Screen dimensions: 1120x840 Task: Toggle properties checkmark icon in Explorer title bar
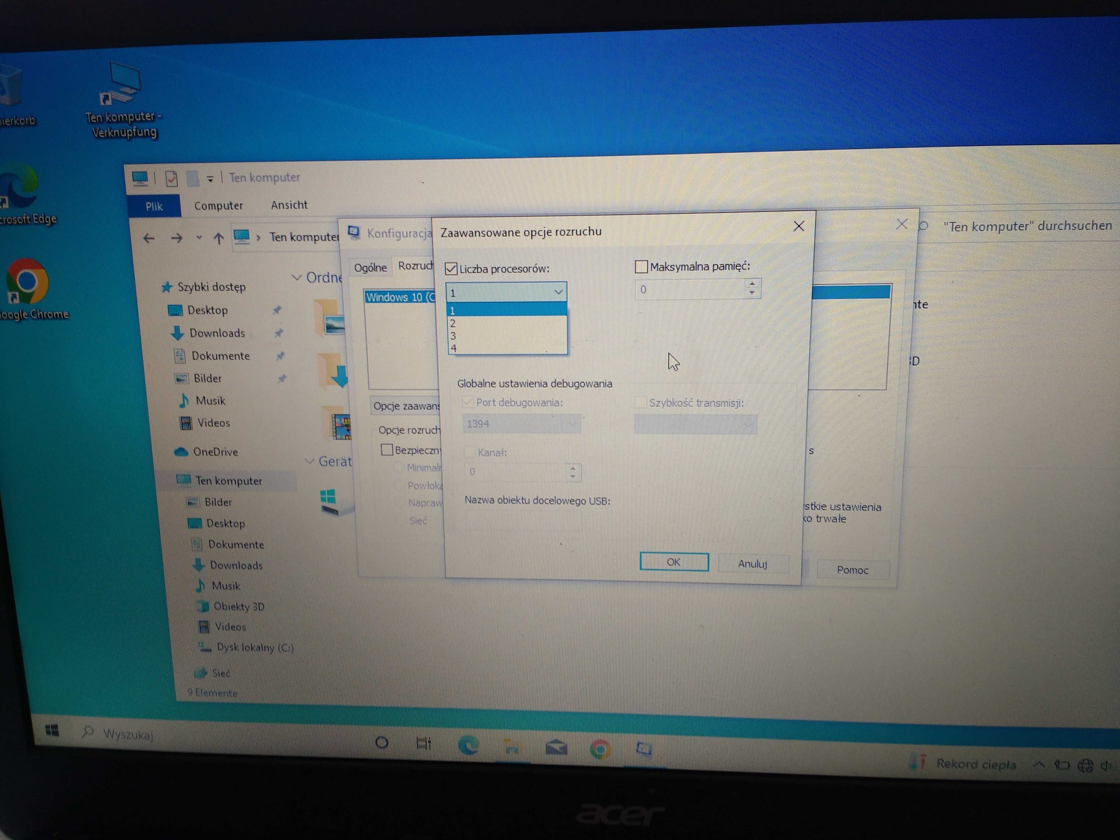tap(172, 178)
